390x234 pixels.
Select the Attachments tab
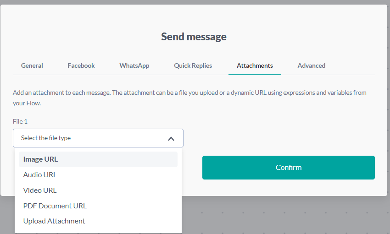(255, 65)
